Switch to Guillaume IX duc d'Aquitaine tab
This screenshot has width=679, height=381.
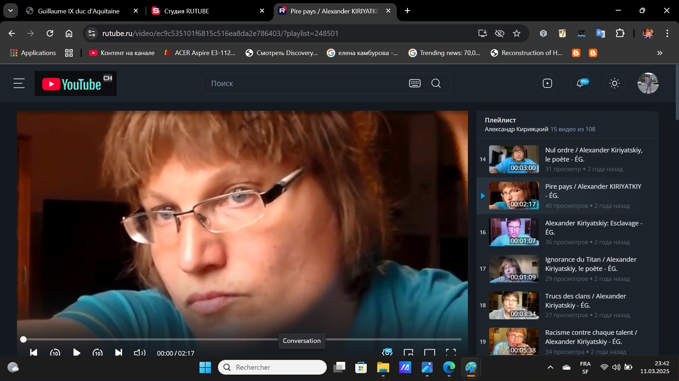tap(79, 11)
